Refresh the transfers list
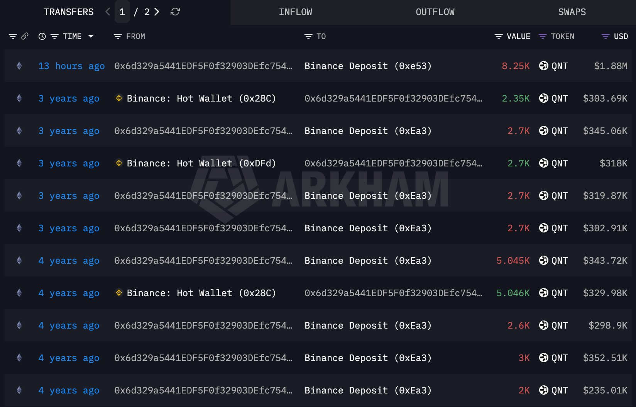 pos(175,12)
